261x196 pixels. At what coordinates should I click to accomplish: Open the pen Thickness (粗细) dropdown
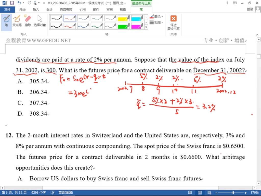tap(156, 22)
